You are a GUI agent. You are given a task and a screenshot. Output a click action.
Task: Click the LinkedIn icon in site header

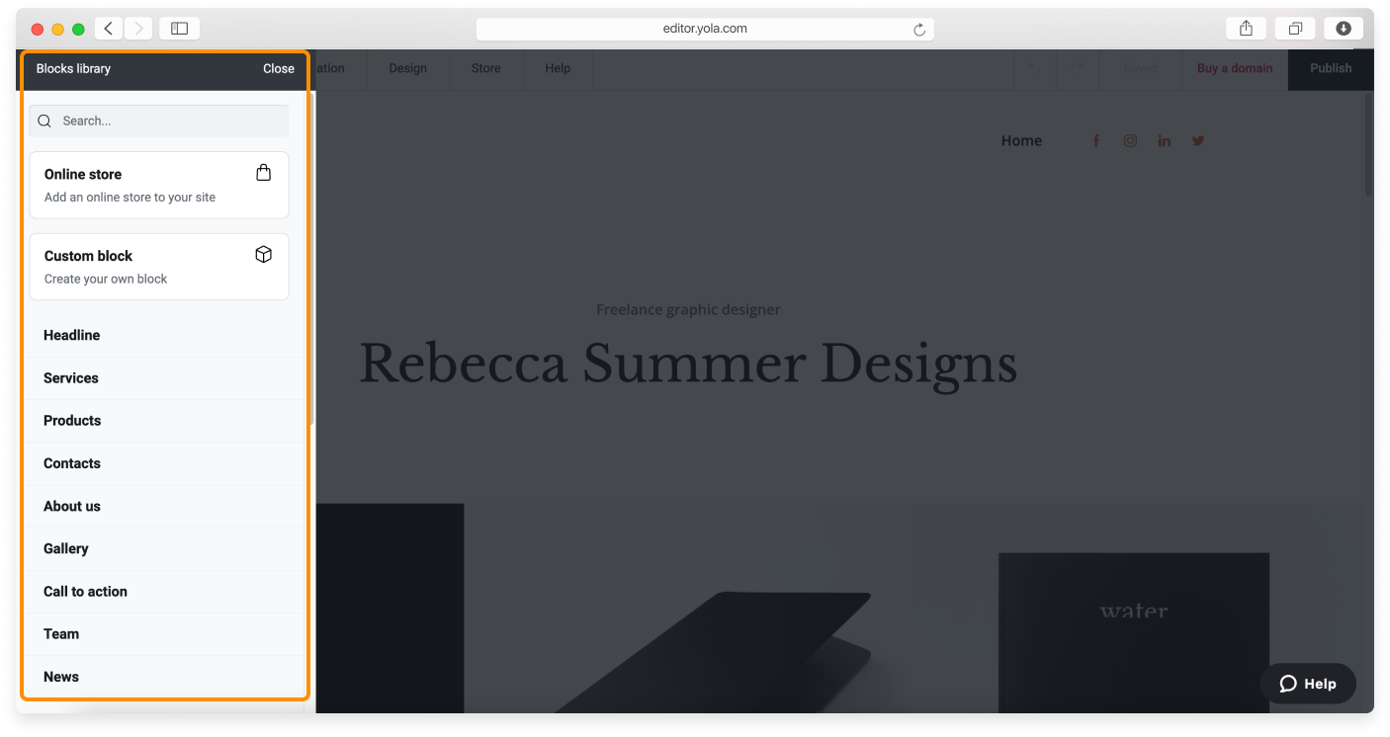click(1164, 141)
